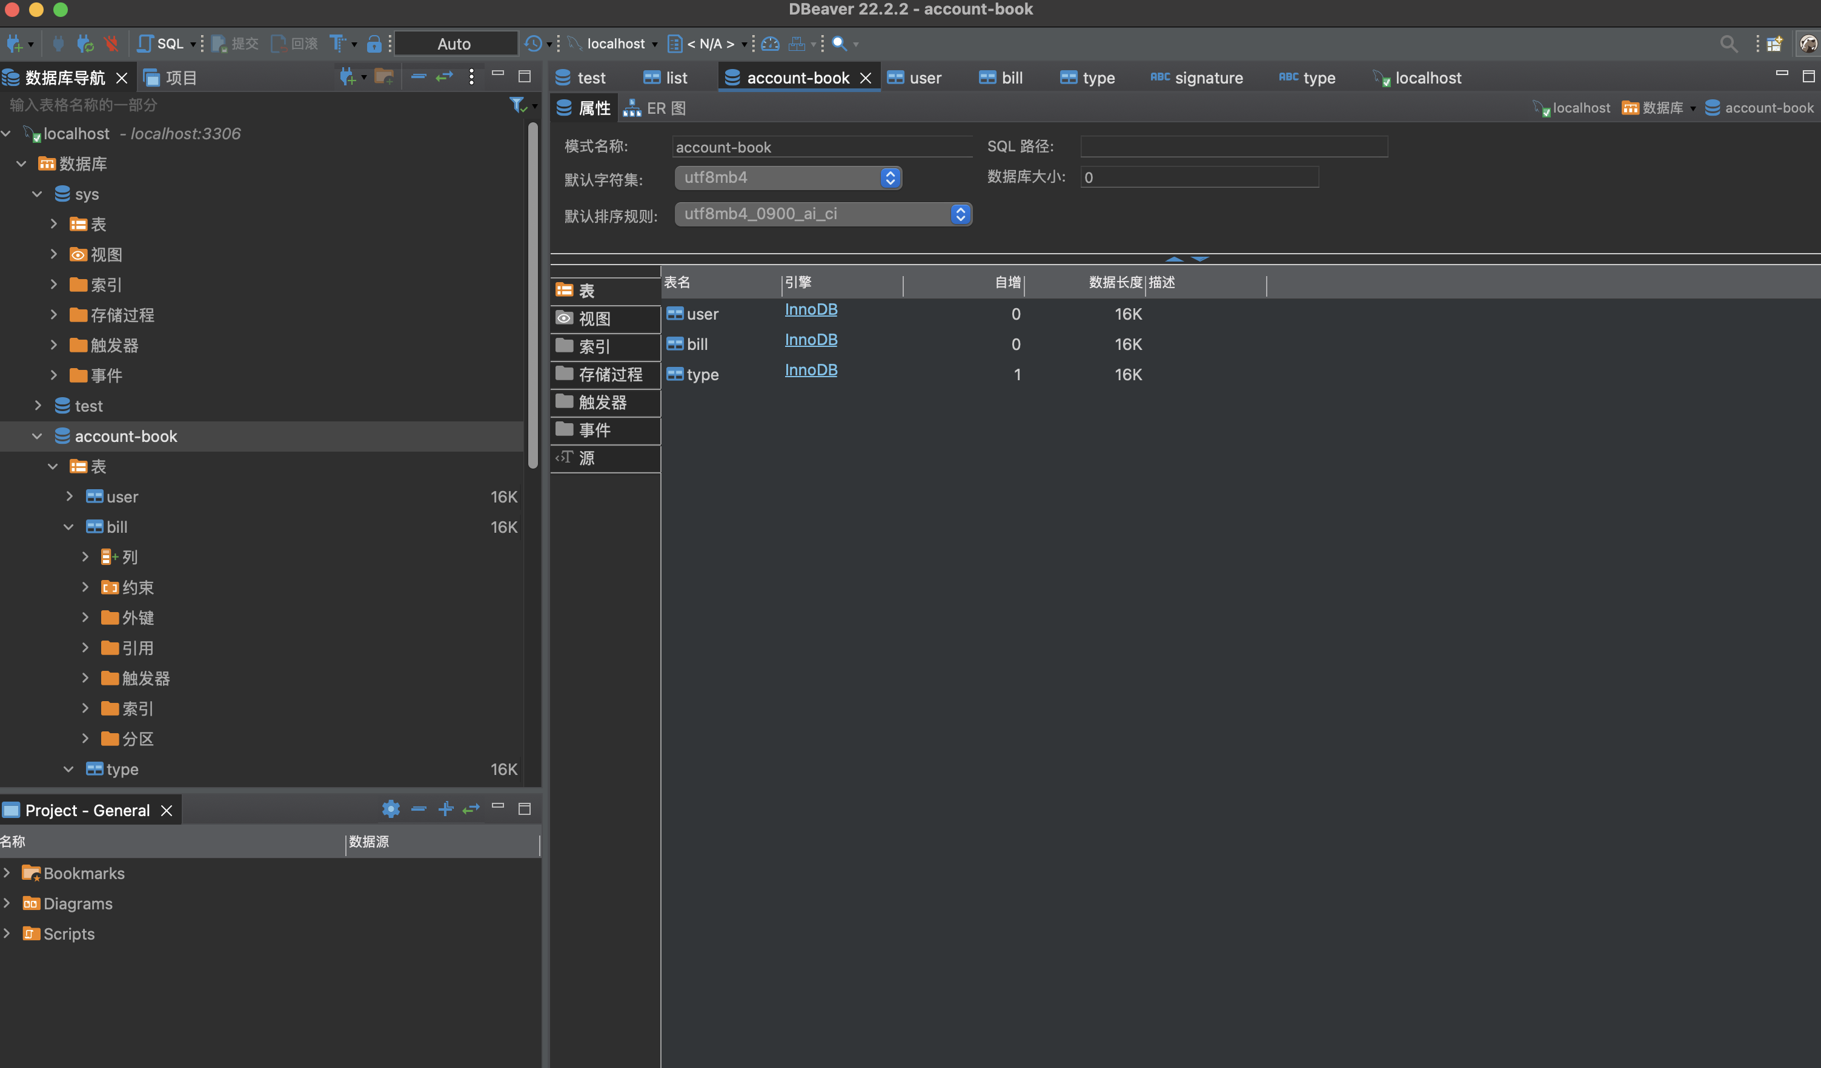
Task: Switch to the signature editor tab
Action: click(x=1198, y=78)
